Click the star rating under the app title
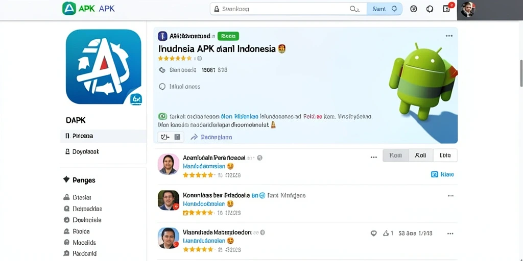Image resolution: width=523 pixels, height=261 pixels. click(175, 59)
